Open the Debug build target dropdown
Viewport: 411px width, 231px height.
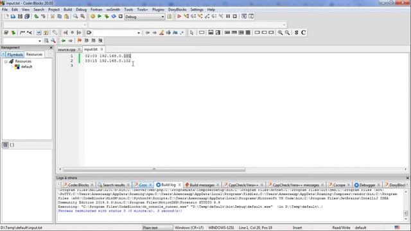pos(162,17)
